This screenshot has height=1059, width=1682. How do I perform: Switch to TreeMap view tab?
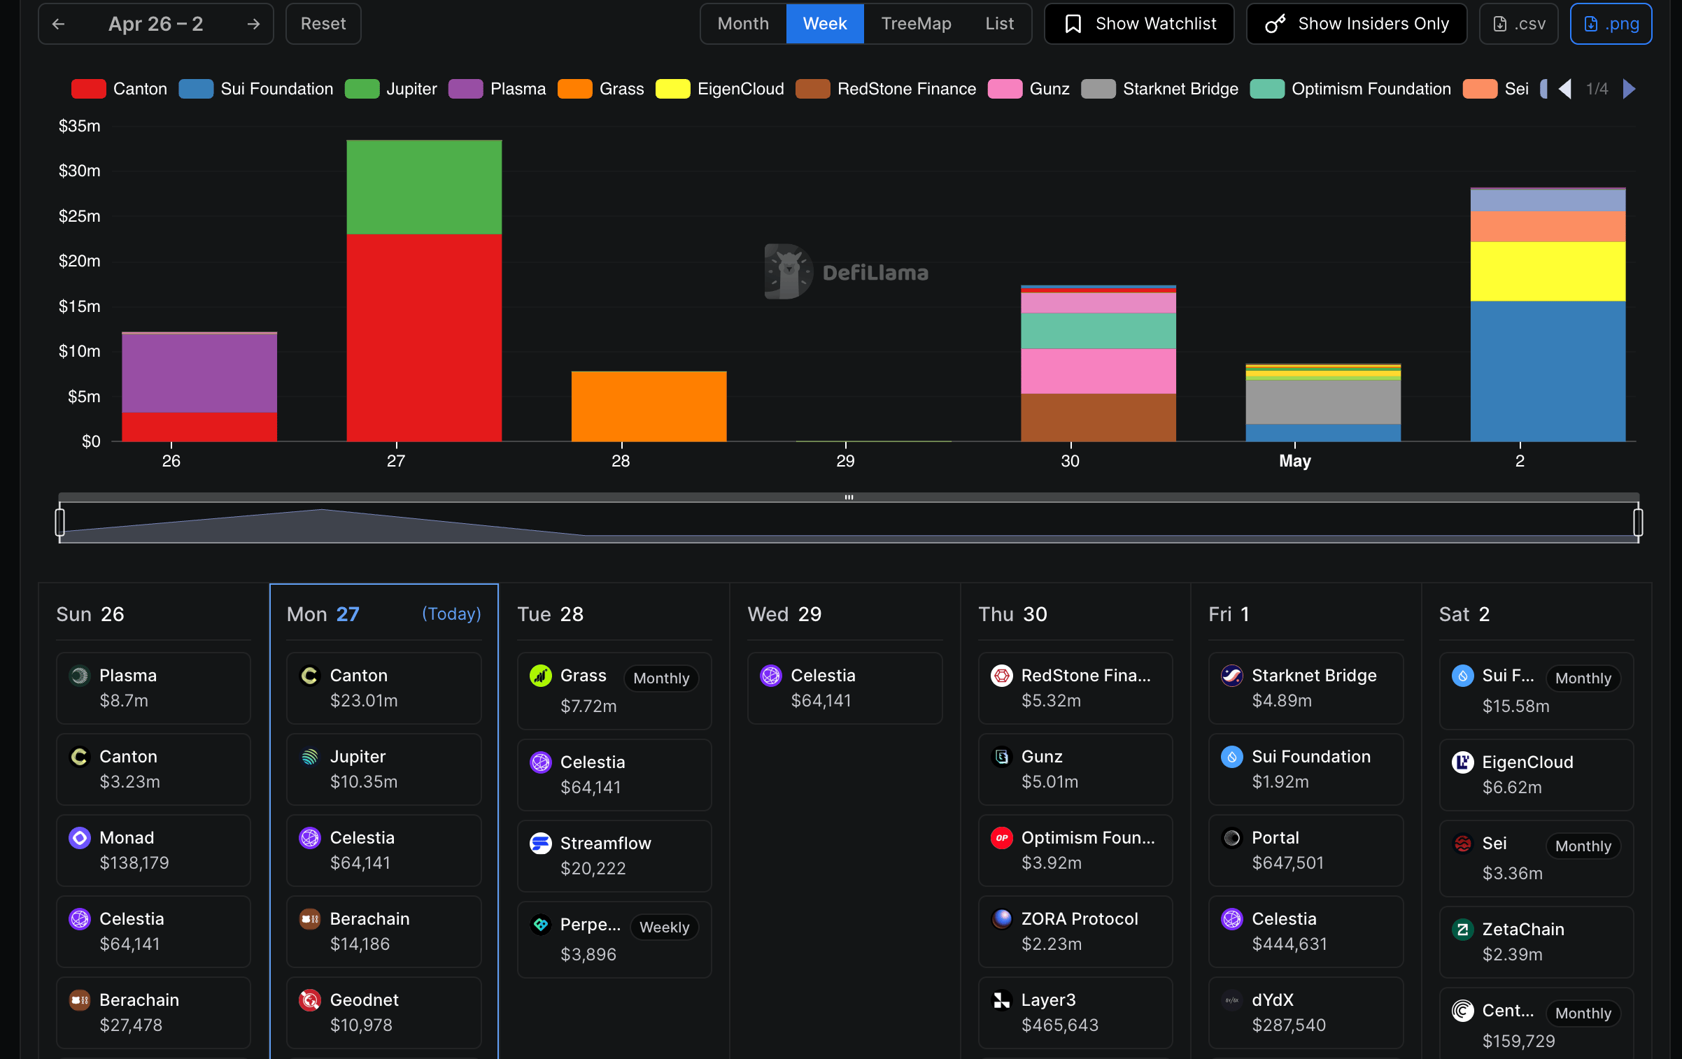(x=916, y=24)
